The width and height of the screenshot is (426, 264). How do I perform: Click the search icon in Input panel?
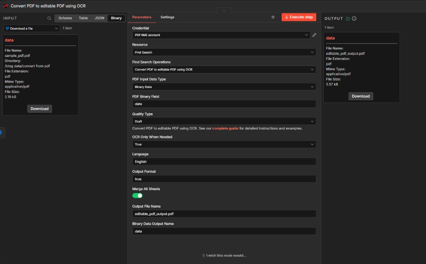50,18
